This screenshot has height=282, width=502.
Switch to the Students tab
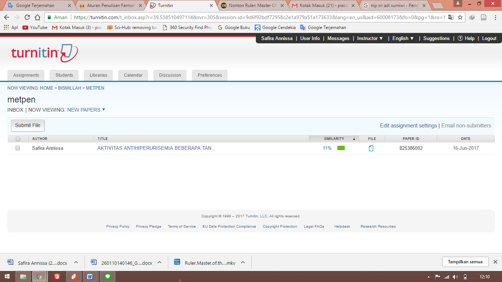click(64, 75)
